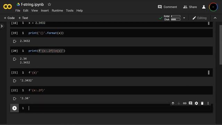View RAM usage bar
Screen dimensions: 222x125
click(x=176, y=16)
